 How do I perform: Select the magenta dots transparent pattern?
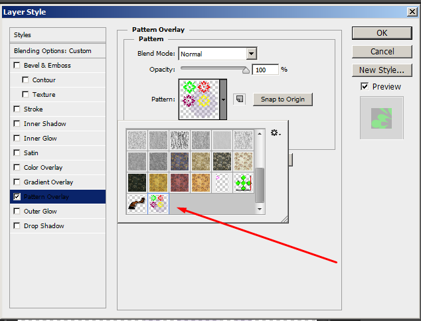(222, 183)
